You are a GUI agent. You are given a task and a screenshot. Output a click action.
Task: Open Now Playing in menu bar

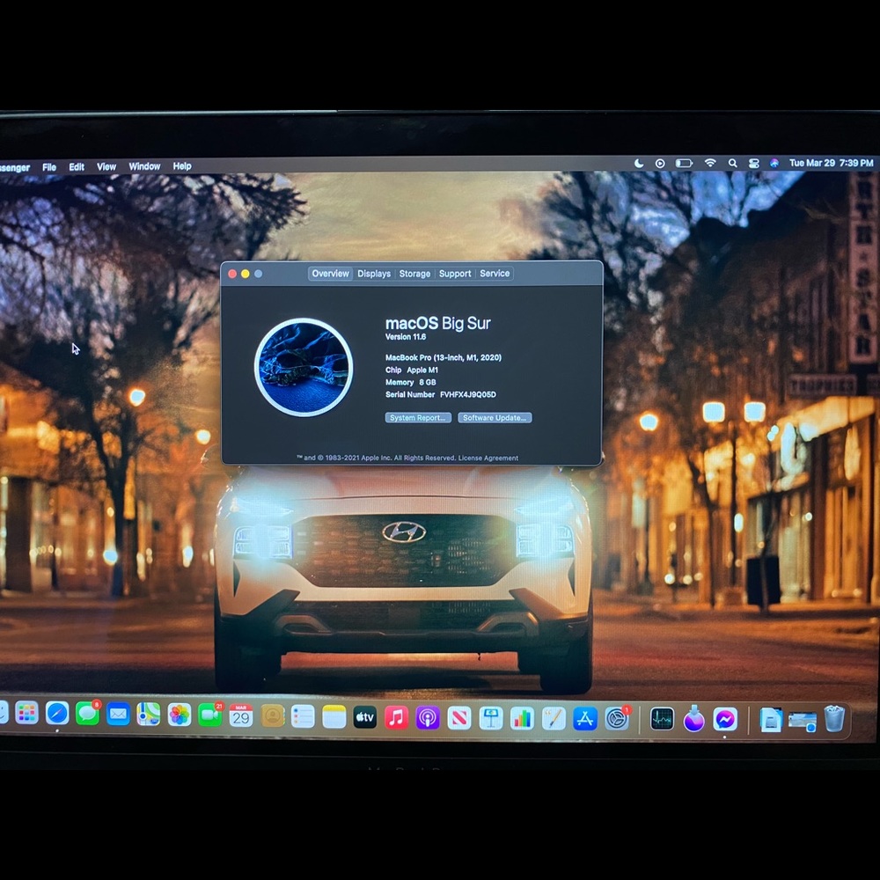point(660,164)
